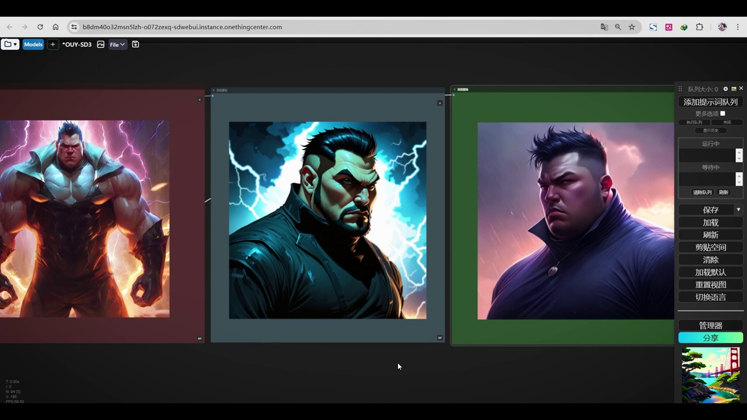The image size is (747, 420).
Task: Open the blue S browser extension
Action: tap(653, 27)
